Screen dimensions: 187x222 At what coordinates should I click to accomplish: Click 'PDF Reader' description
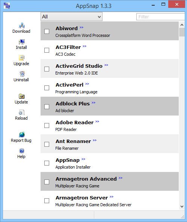click(x=66, y=129)
